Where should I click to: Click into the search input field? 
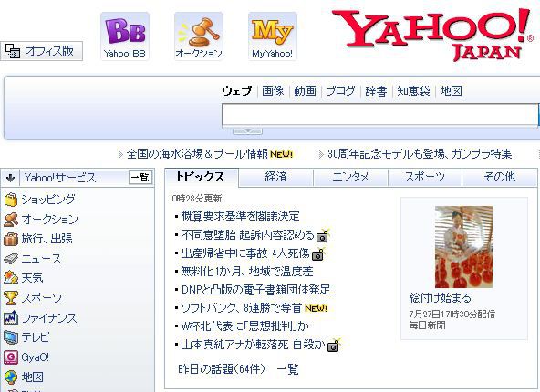click(x=379, y=115)
